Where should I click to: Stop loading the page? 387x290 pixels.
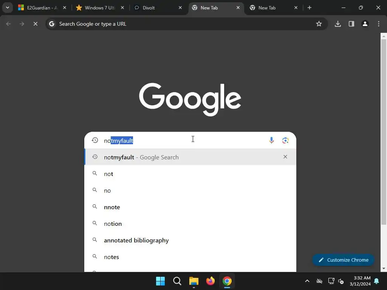pyautogui.click(x=36, y=24)
